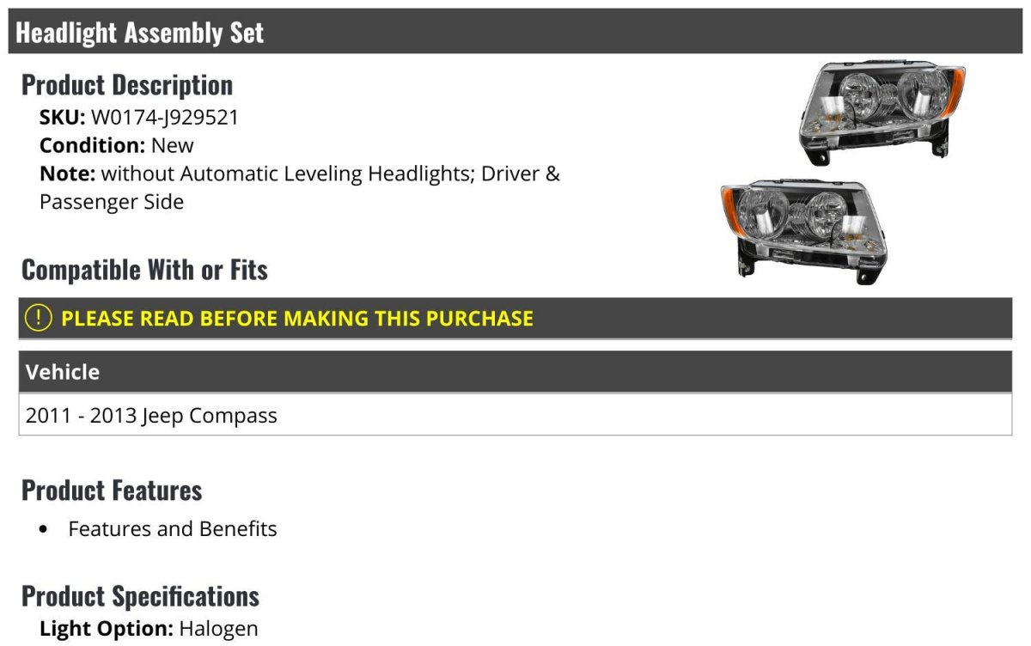Click the Headlight Assembly Set title
The width and height of the screenshot is (1031, 646).
pos(140,33)
